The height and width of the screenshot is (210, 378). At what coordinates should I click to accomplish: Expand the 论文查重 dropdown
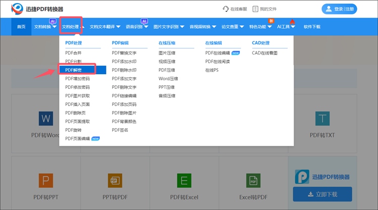tap(242, 27)
